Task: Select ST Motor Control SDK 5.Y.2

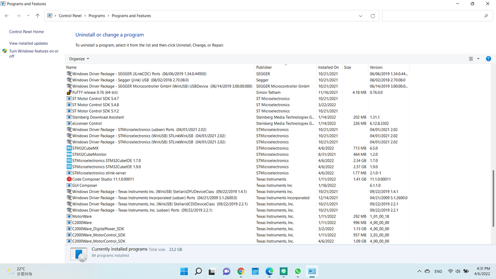Action: tap(237, 111)
